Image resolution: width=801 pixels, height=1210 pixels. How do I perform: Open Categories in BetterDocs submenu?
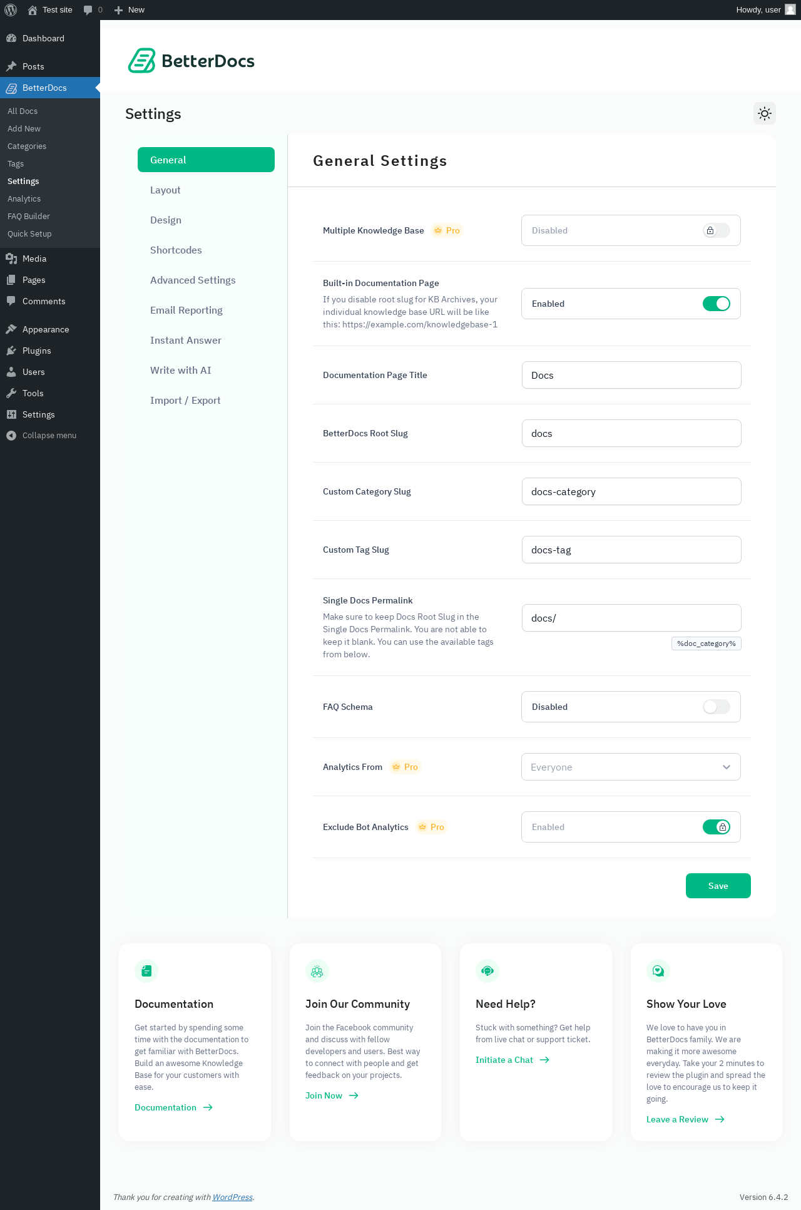[50, 146]
